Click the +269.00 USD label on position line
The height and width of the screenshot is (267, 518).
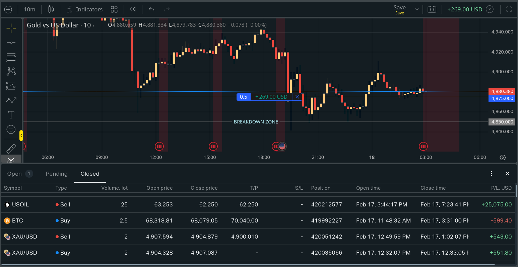(x=271, y=97)
